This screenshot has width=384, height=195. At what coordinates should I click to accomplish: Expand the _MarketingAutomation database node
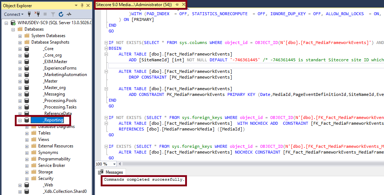tap(20, 75)
